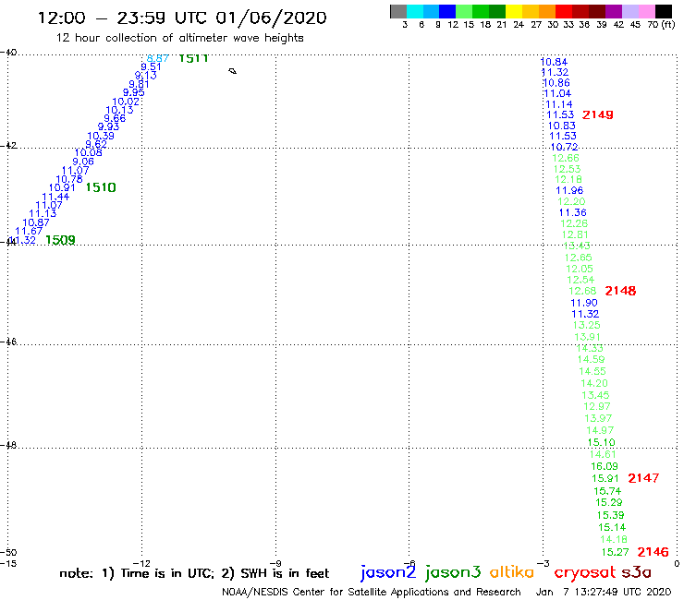Click the cryosat satellite legend label
This screenshot has width=684, height=600.
(585, 572)
